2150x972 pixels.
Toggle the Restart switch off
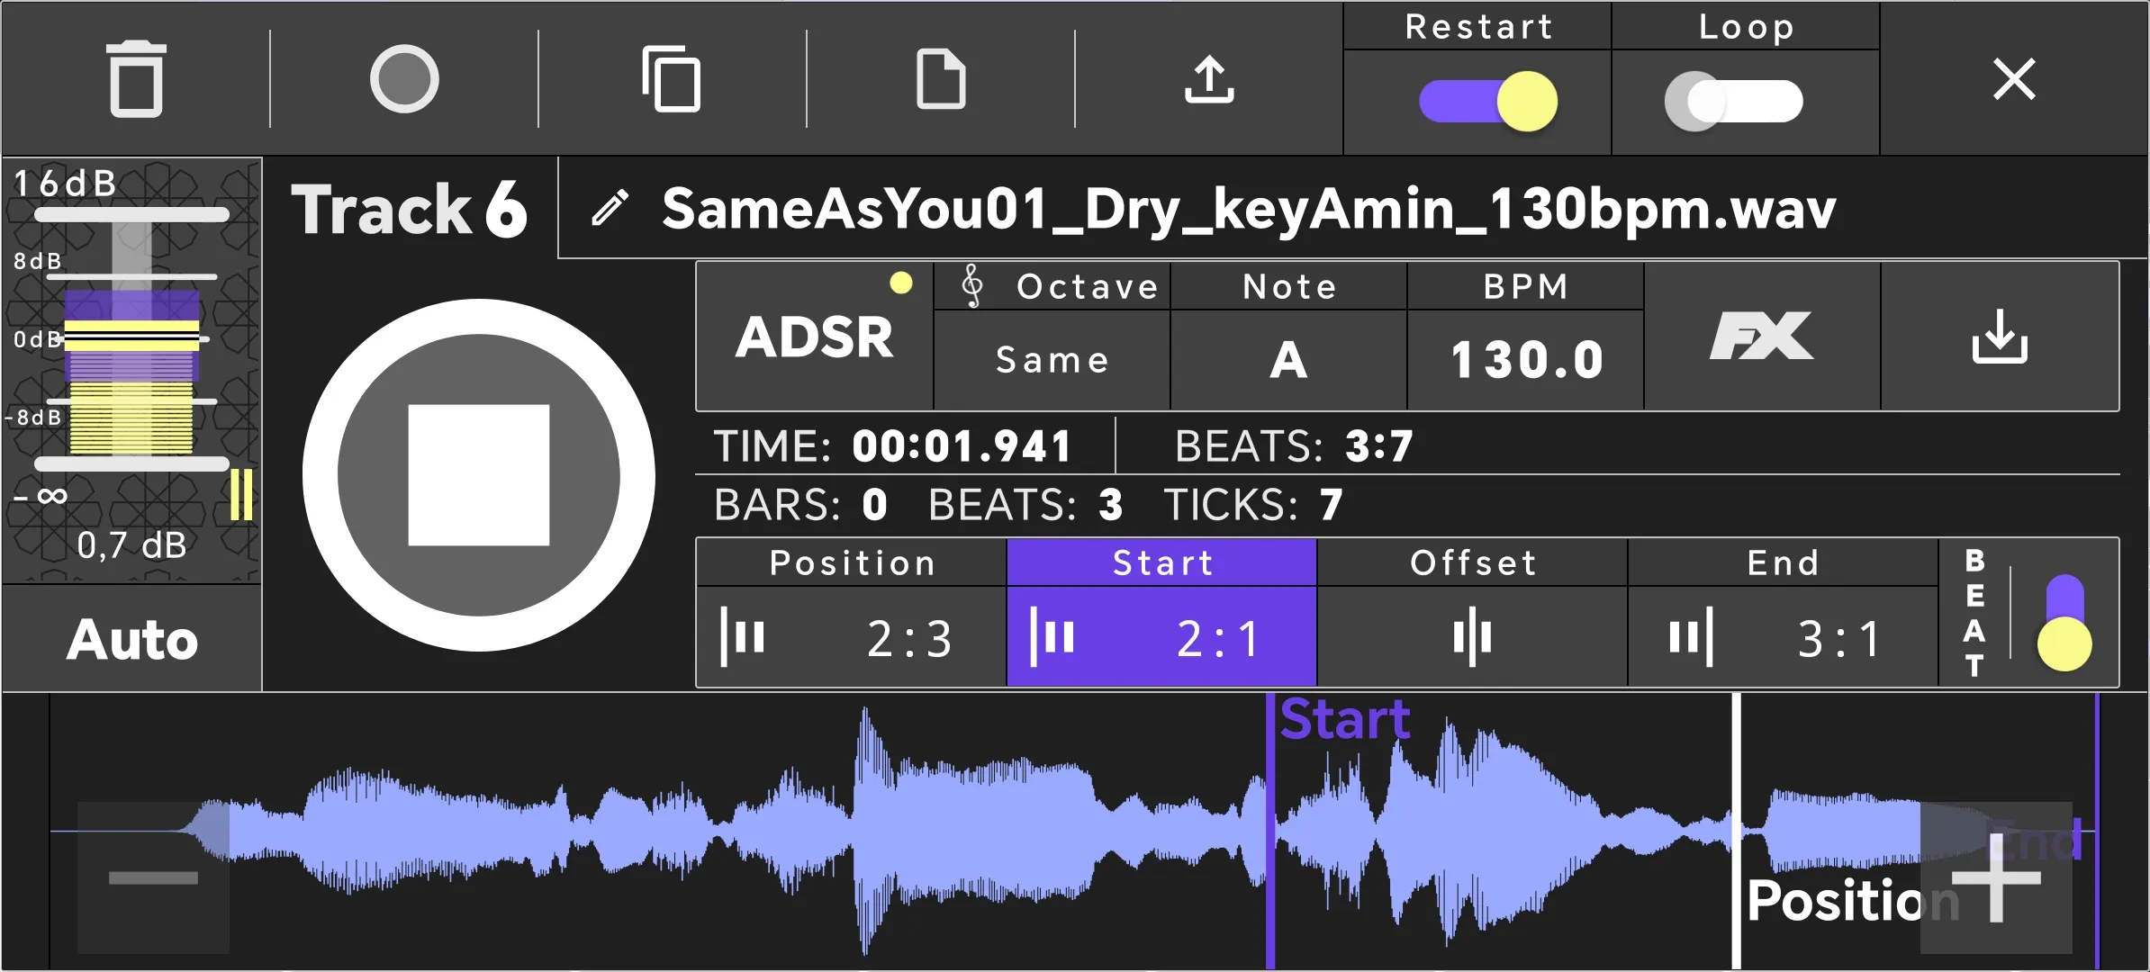pos(1488,101)
